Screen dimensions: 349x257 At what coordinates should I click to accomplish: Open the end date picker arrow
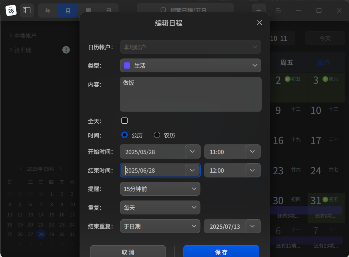[193, 170]
